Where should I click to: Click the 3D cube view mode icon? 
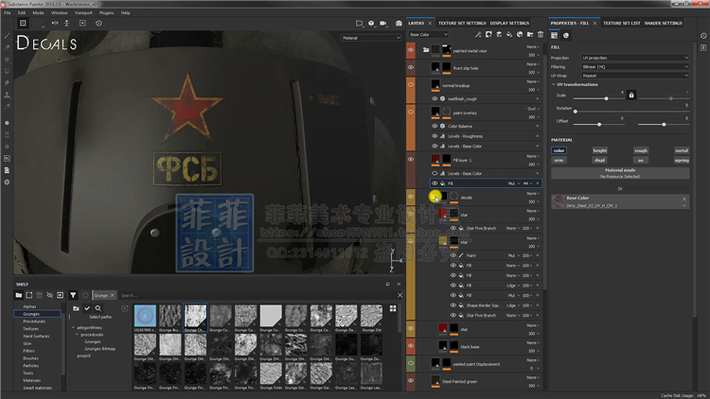click(371, 23)
